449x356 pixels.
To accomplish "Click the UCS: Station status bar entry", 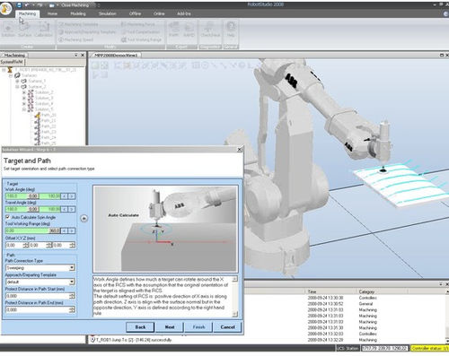I will 348,348.
